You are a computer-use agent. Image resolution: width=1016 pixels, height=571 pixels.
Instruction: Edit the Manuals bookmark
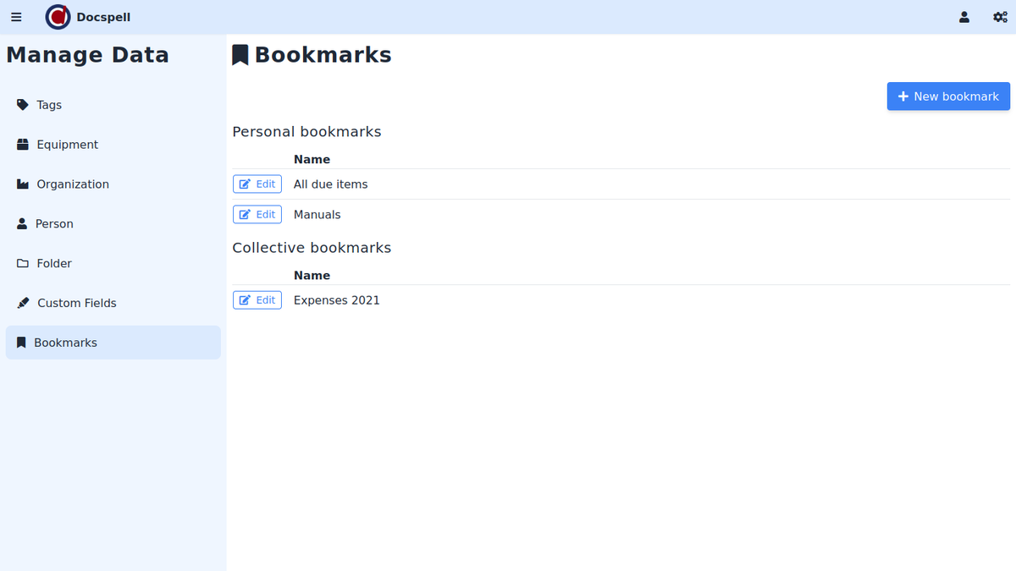(x=257, y=215)
